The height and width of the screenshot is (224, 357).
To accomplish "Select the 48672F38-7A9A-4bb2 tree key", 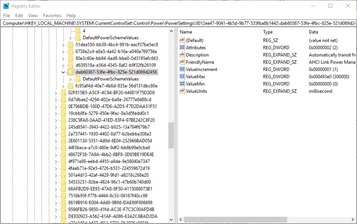I will coord(111,154).
